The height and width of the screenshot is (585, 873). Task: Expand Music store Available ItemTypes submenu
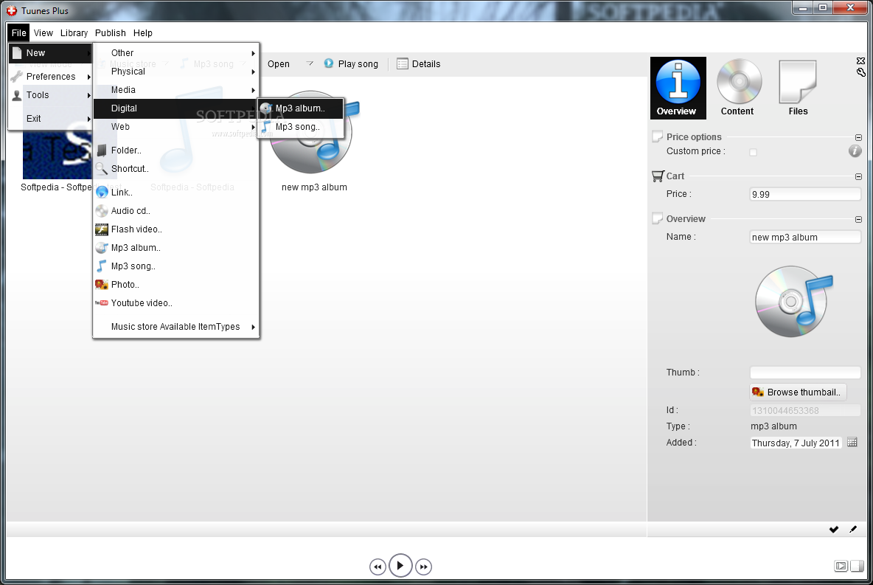pyautogui.click(x=176, y=327)
